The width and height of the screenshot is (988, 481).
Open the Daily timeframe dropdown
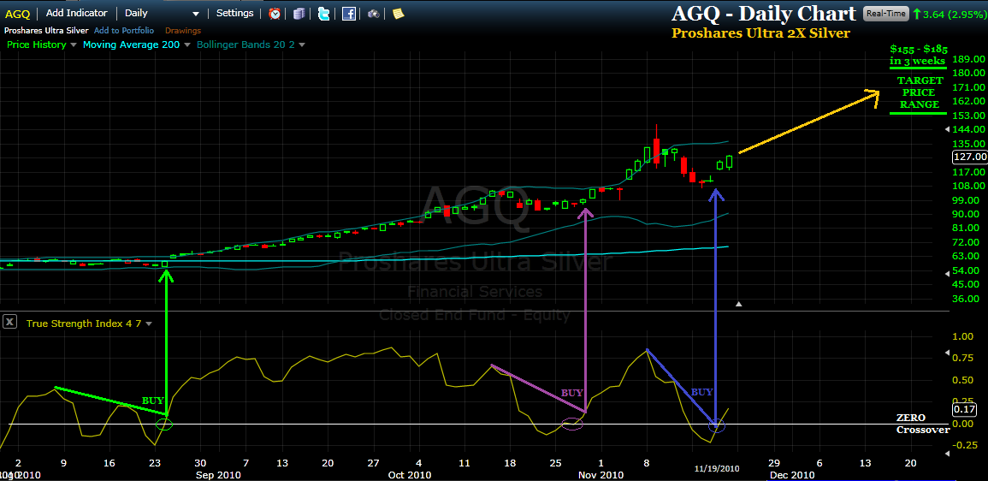[195, 14]
